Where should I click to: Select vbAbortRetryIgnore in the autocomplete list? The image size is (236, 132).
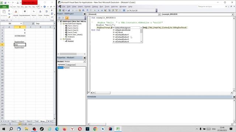(123, 28)
